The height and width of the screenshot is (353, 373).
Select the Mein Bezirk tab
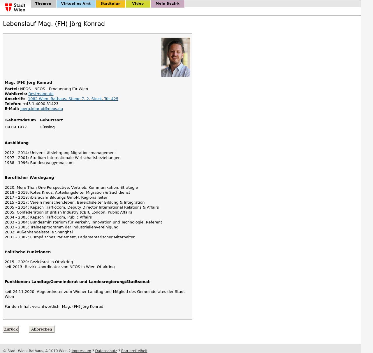(168, 4)
